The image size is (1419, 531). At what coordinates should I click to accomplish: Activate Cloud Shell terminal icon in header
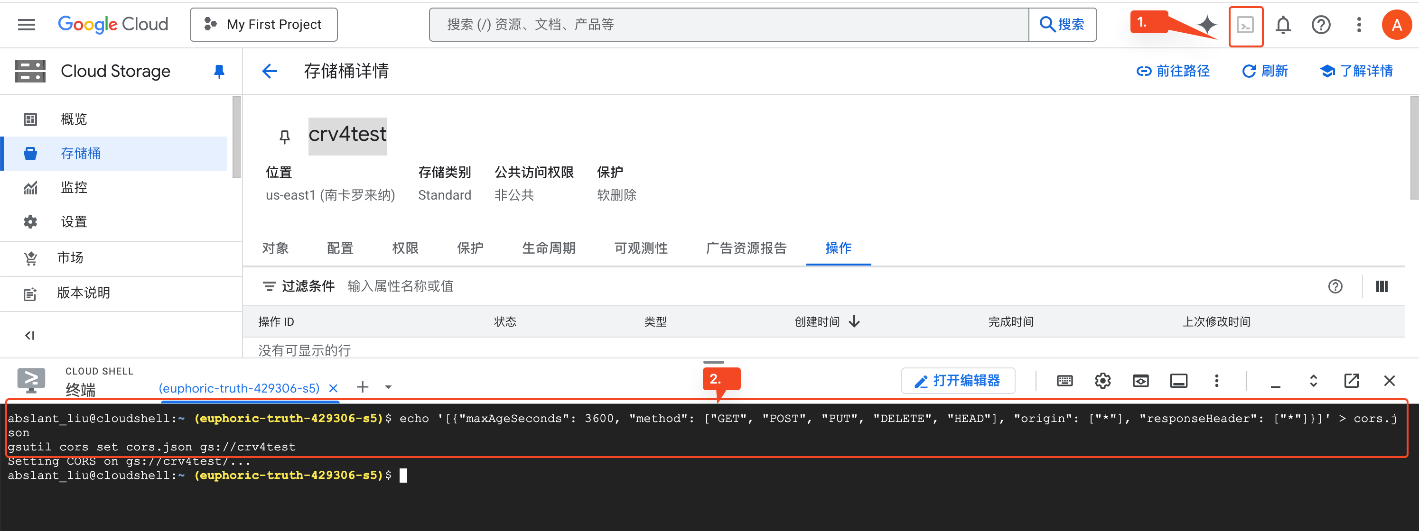[1245, 25]
